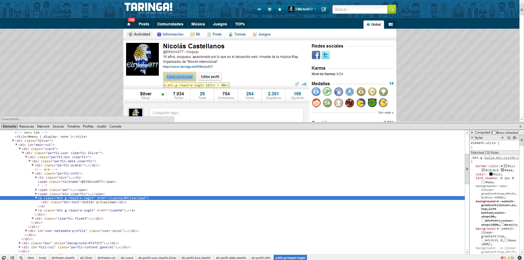Open the TOPs menu item
This screenshot has height=260, width=524.
point(240,24)
